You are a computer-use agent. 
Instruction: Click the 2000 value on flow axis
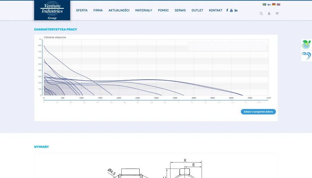click(119, 98)
